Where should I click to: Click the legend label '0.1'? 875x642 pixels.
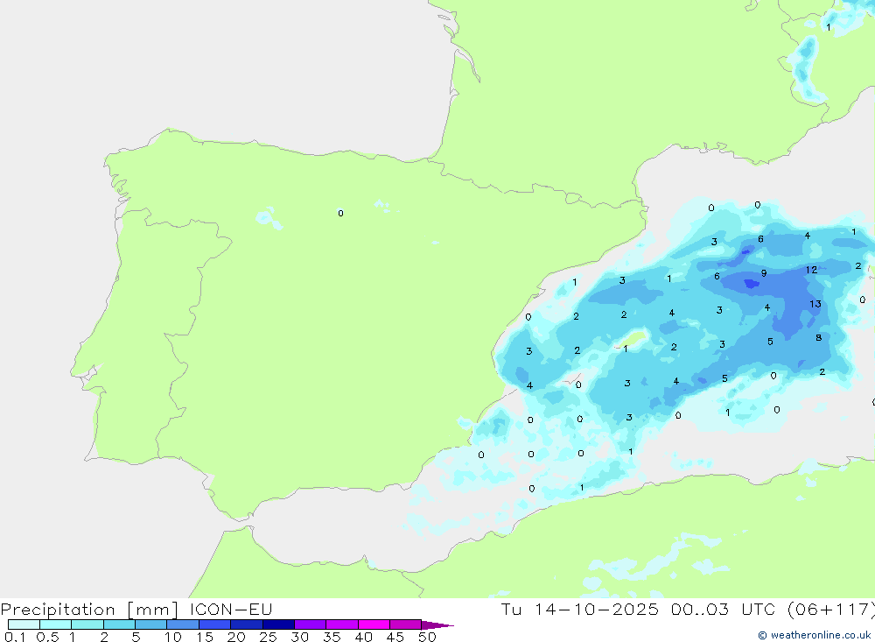click(15, 637)
